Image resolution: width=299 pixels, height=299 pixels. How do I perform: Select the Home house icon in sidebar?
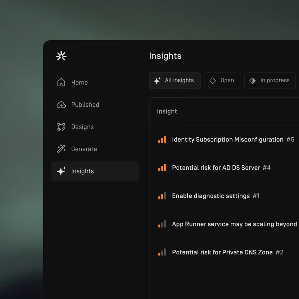tap(61, 82)
